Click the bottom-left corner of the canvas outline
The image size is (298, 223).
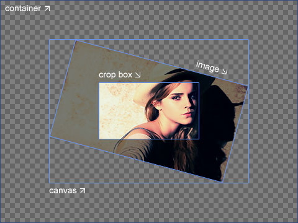[x=50, y=183]
